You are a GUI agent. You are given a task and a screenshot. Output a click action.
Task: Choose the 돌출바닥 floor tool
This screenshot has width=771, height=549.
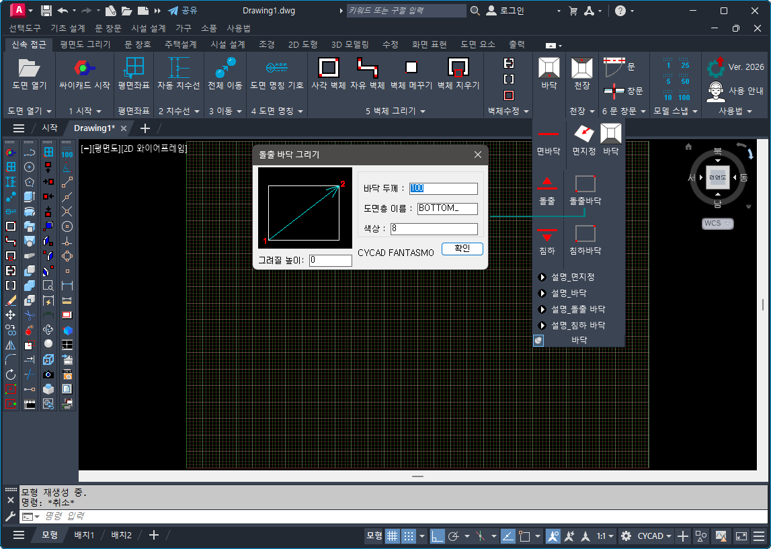585,188
